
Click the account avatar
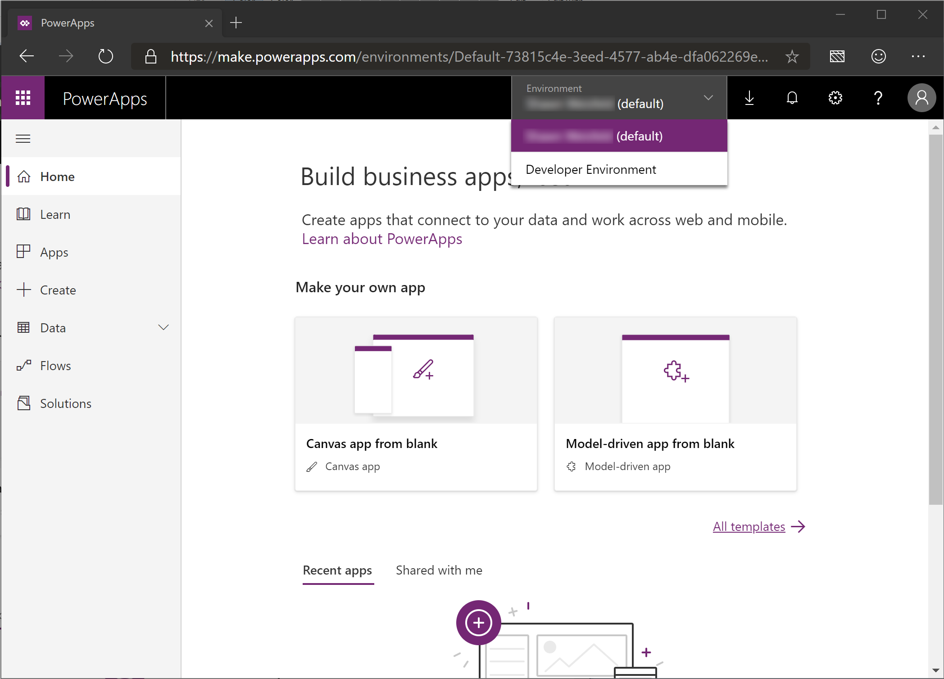point(921,98)
